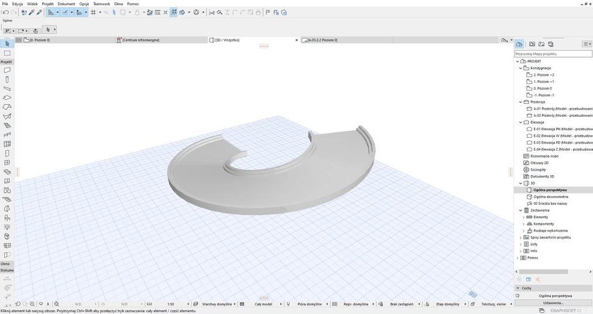Click the orbit icon in status bar
Image resolution: width=593 pixels, height=314 pixels.
tap(41, 304)
